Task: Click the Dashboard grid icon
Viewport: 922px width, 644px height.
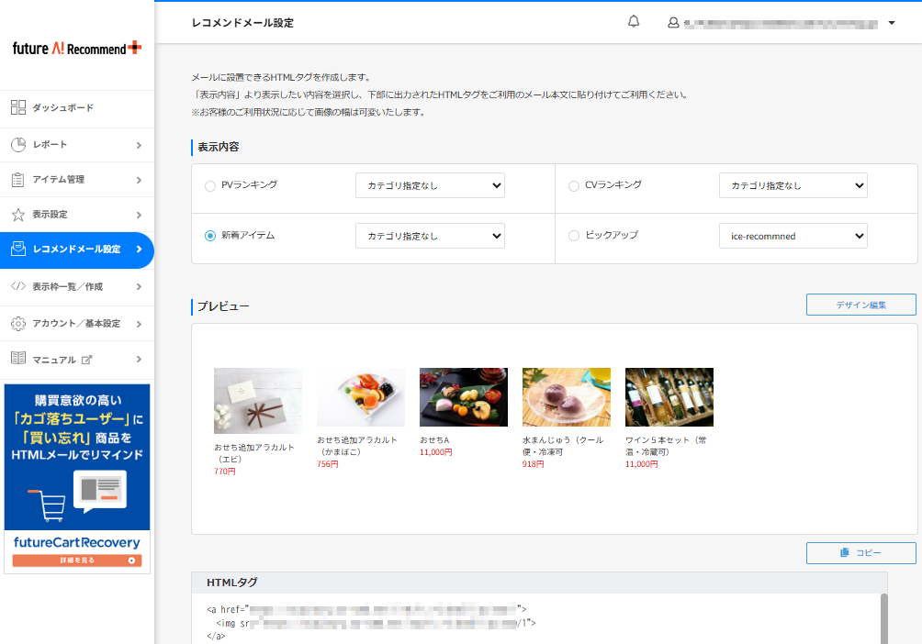Action: click(x=18, y=107)
